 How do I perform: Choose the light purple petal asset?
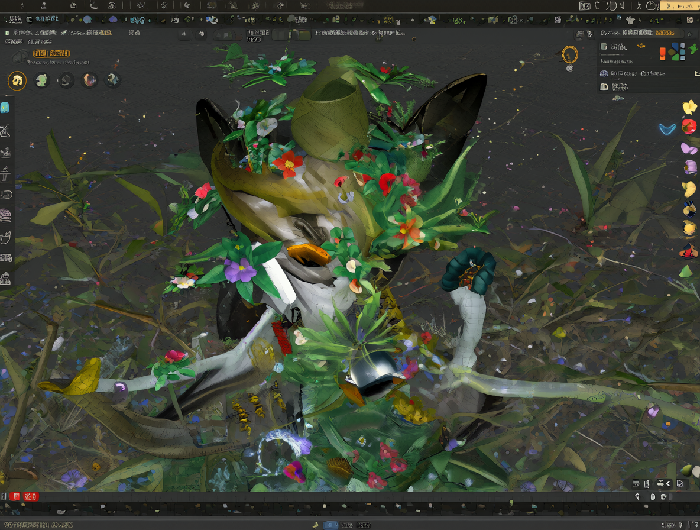point(689,148)
